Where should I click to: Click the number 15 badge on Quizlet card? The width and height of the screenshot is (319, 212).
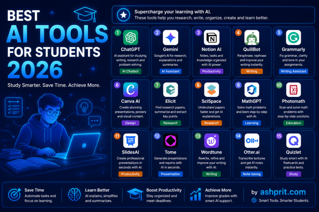coord(279,136)
